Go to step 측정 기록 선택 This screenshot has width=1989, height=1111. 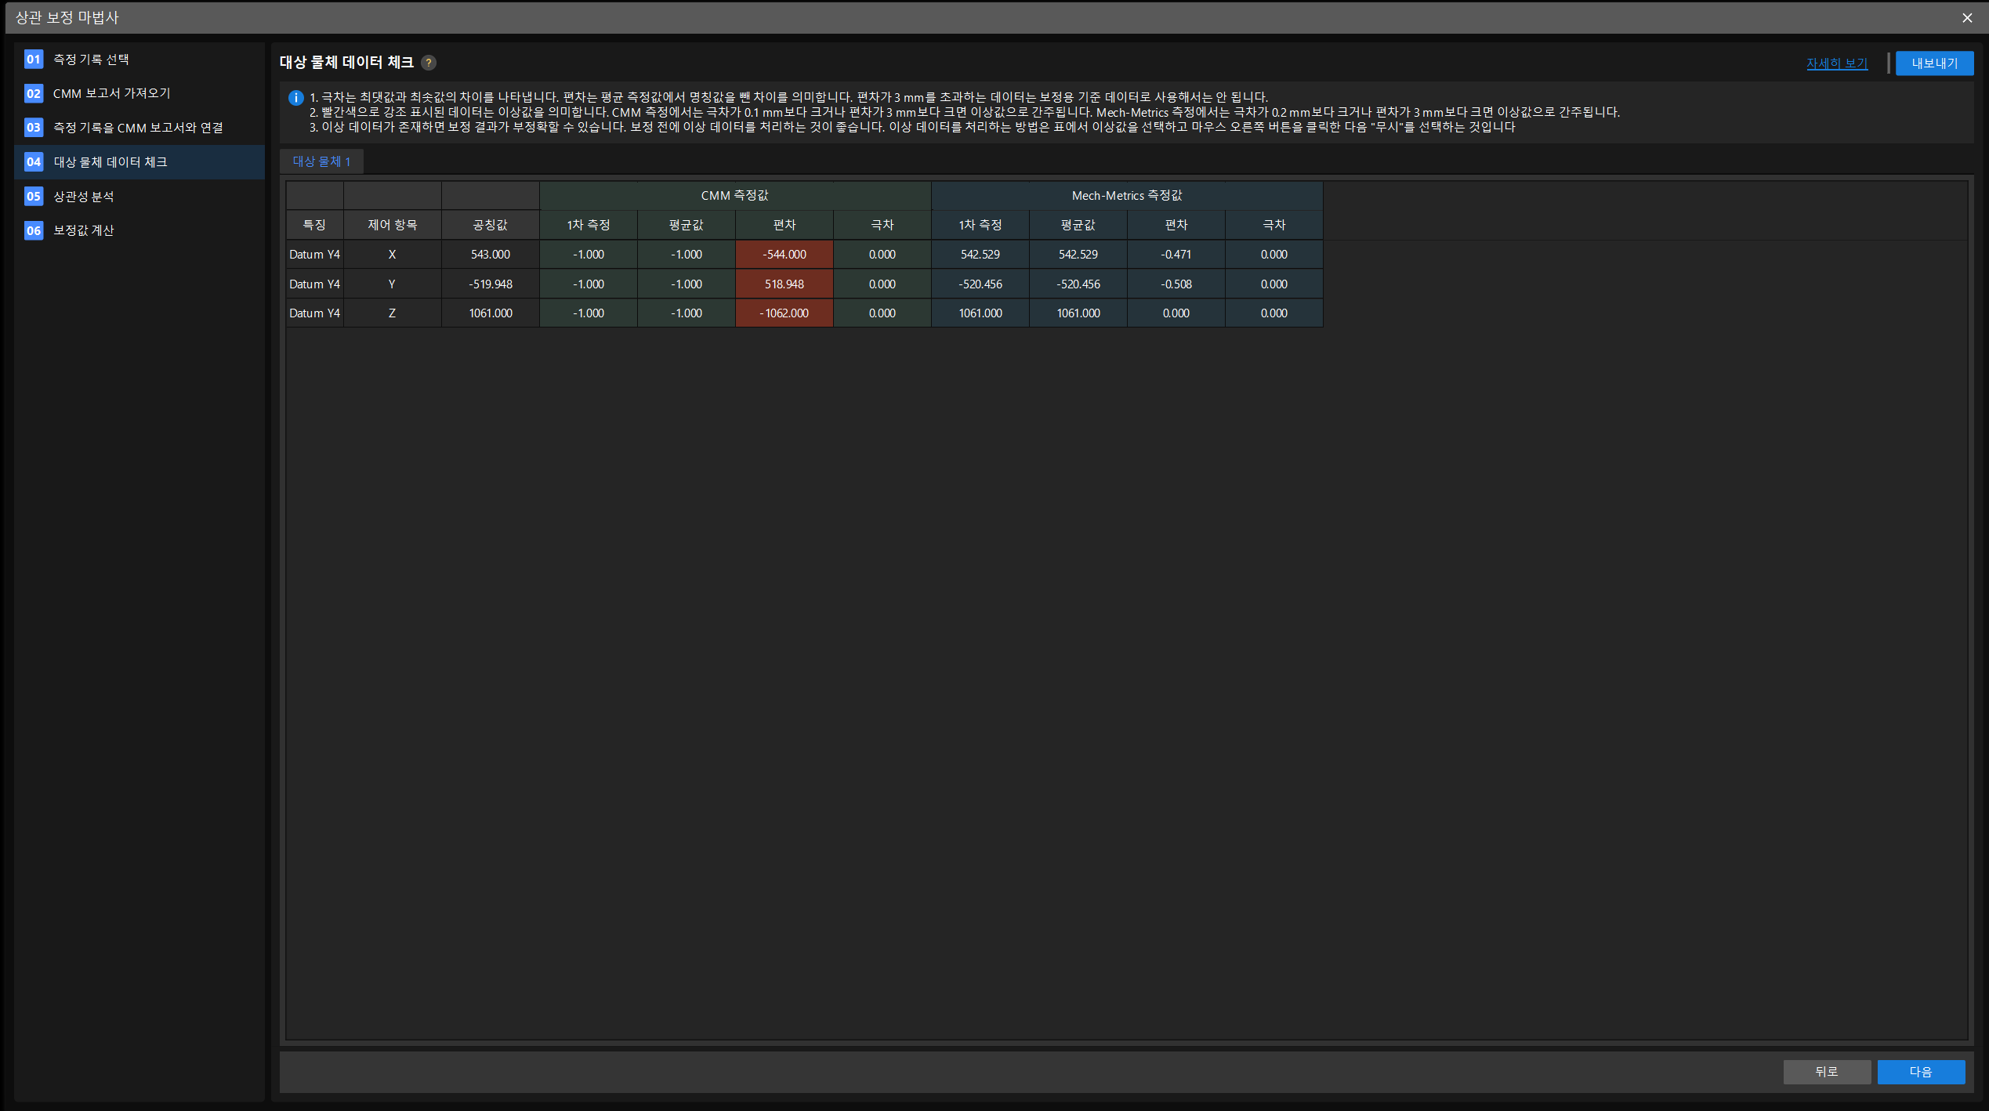(139, 60)
